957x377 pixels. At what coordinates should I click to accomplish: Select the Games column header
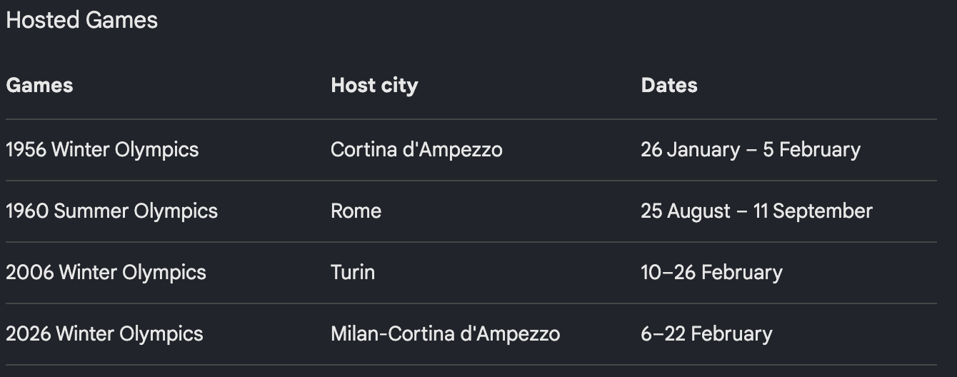[39, 85]
